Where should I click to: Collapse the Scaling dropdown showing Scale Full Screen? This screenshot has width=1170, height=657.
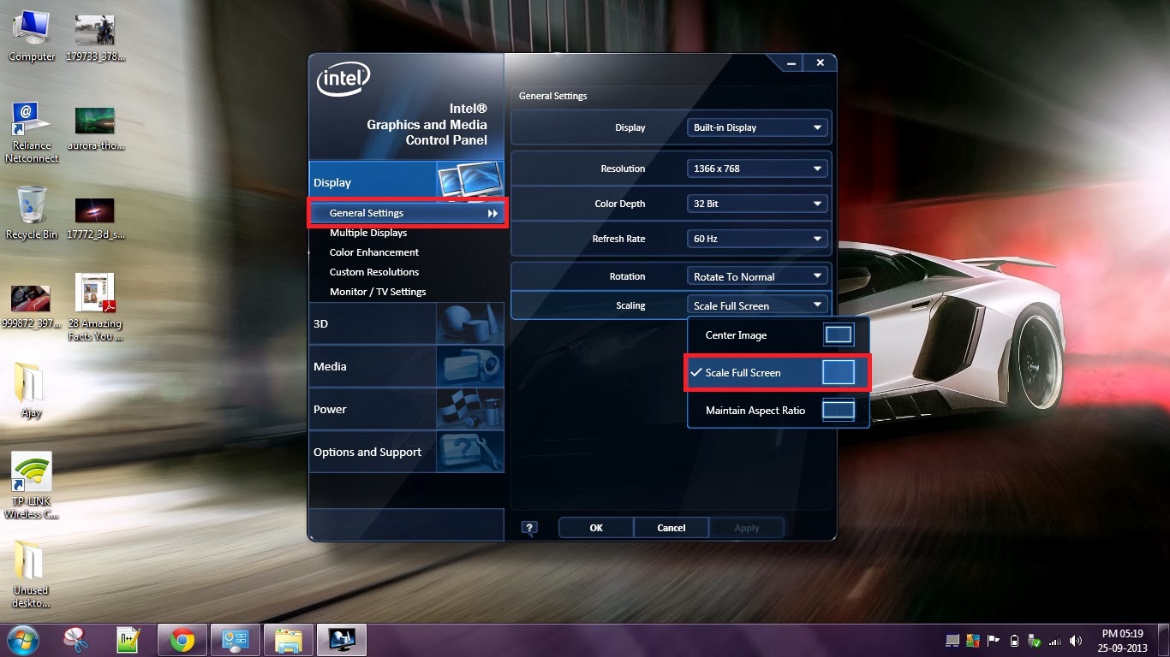[x=757, y=305]
